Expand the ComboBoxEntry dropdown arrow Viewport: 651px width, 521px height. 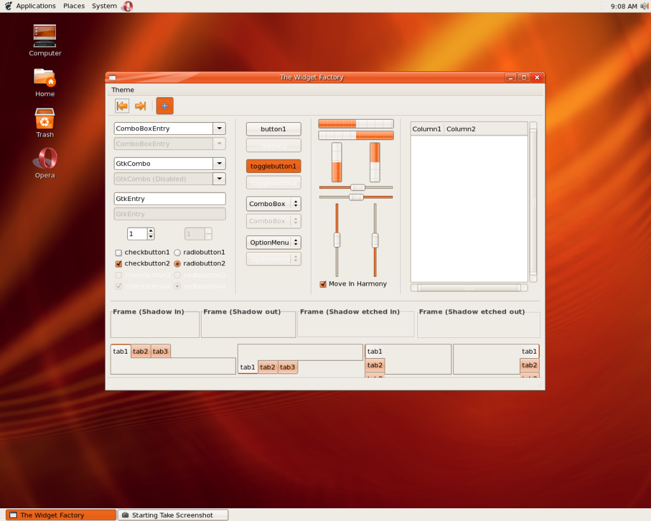219,129
